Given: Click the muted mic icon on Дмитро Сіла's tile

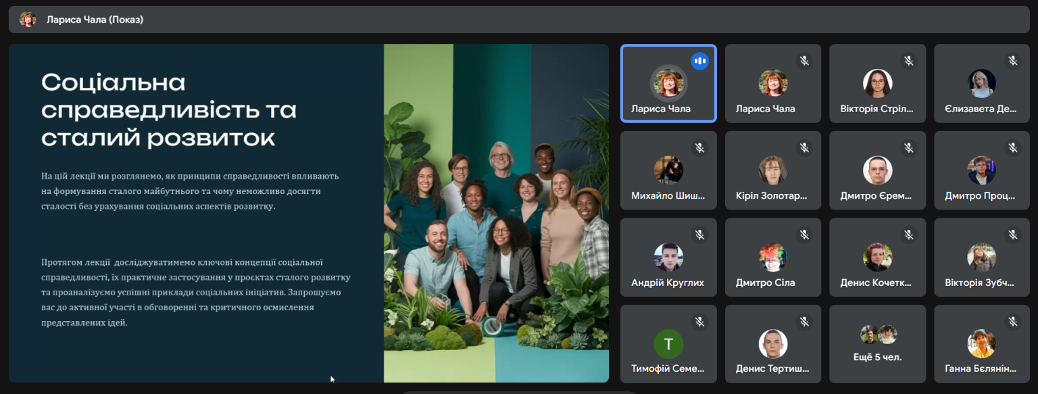Looking at the screenshot, I should (804, 235).
